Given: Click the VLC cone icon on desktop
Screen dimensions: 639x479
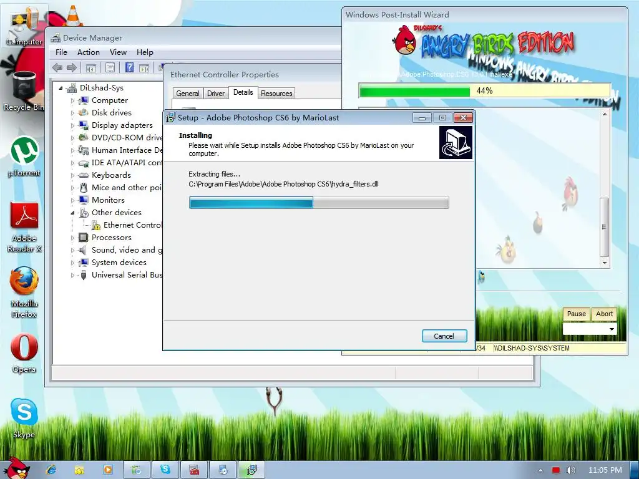Looking at the screenshot, I should 72,16.
